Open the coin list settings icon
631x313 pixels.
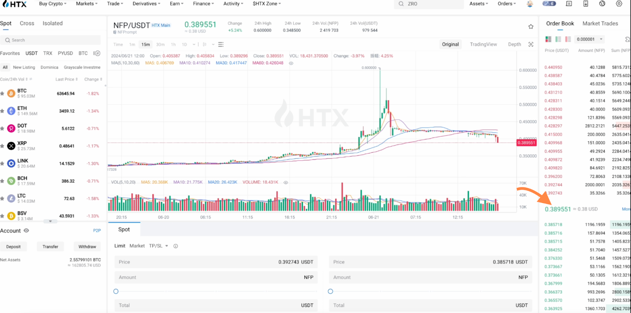pos(97,53)
